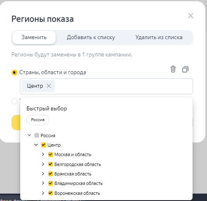Uncheck Москва и область checkbox
Screen dimensions: 207x201
click(50, 154)
